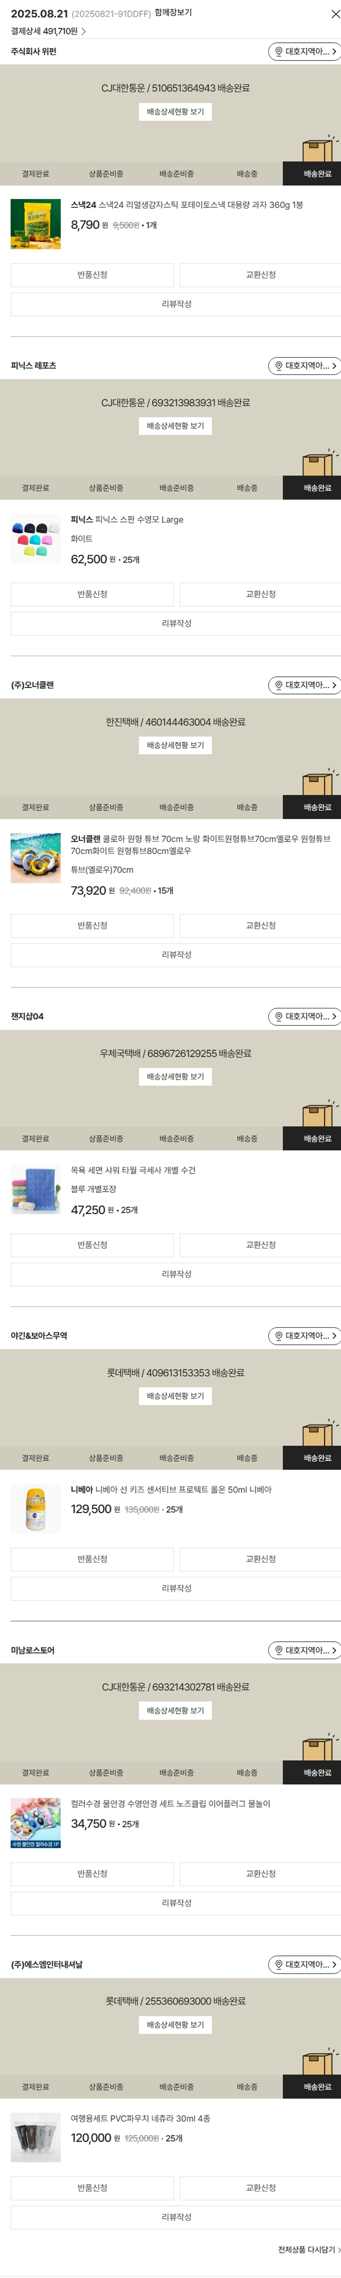
Task: Tap location pin icon for 야긴&보아스무역
Action: coord(278,1336)
